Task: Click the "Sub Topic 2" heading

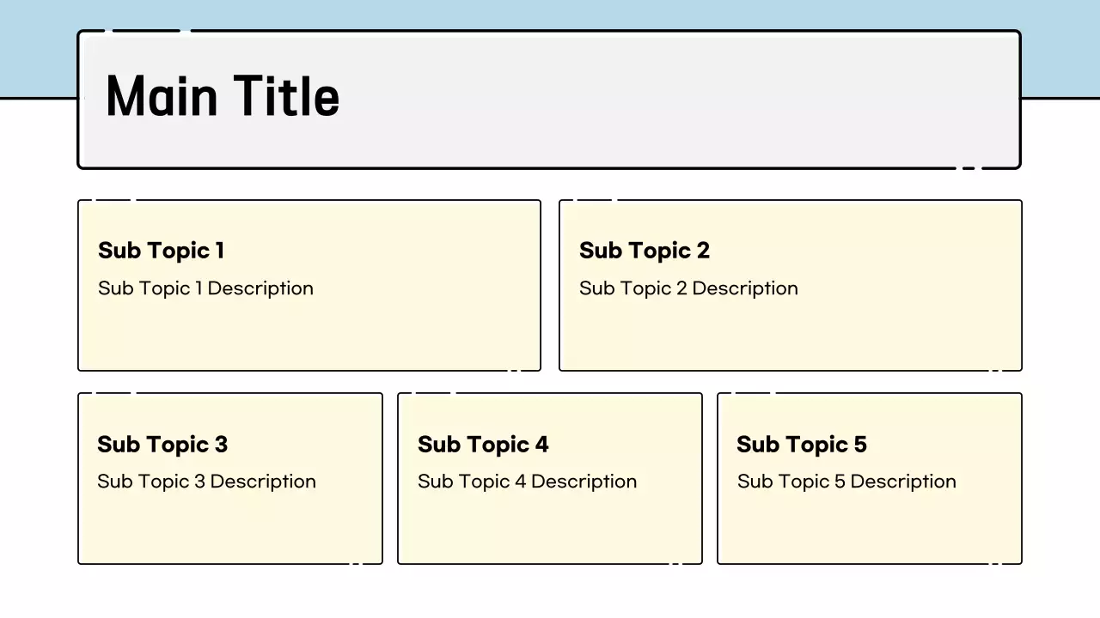Action: 644,251
